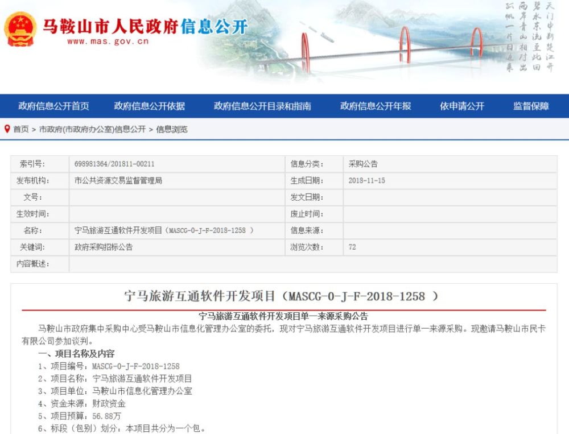Select generation date 2018-11-15

point(366,180)
